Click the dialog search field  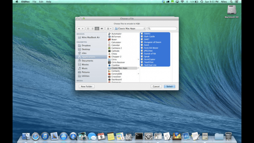click(162, 29)
